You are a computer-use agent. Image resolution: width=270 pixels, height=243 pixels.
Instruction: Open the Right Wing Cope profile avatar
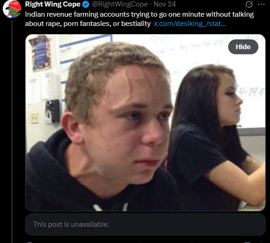coord(12,9)
